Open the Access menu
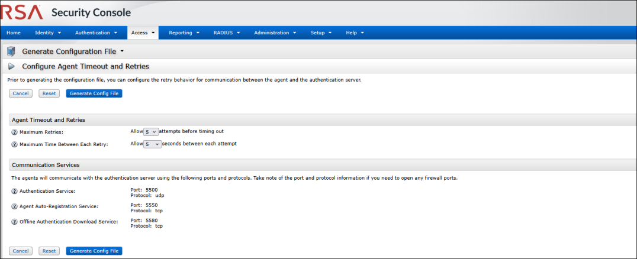637x259 pixels. (x=143, y=33)
